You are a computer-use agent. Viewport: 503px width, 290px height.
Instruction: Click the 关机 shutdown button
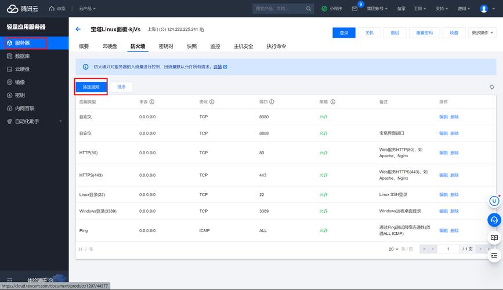[370, 32]
